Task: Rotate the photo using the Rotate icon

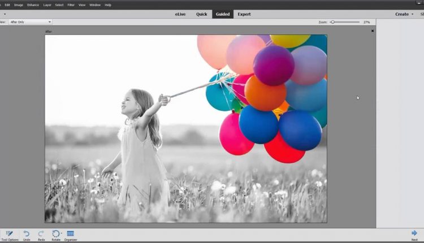Action: (55, 233)
